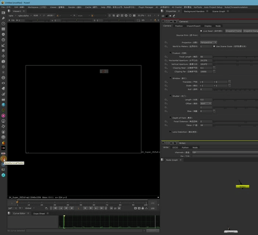Open the File menu
Viewport: 258px width, 235px height.
(6, 7)
